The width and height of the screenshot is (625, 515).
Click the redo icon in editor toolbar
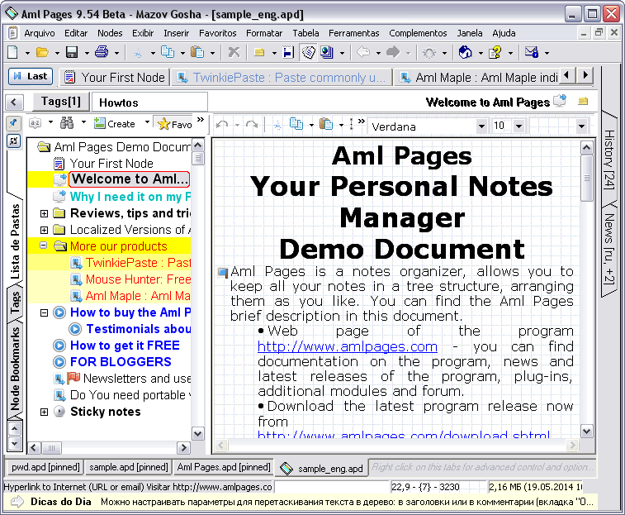tap(252, 126)
